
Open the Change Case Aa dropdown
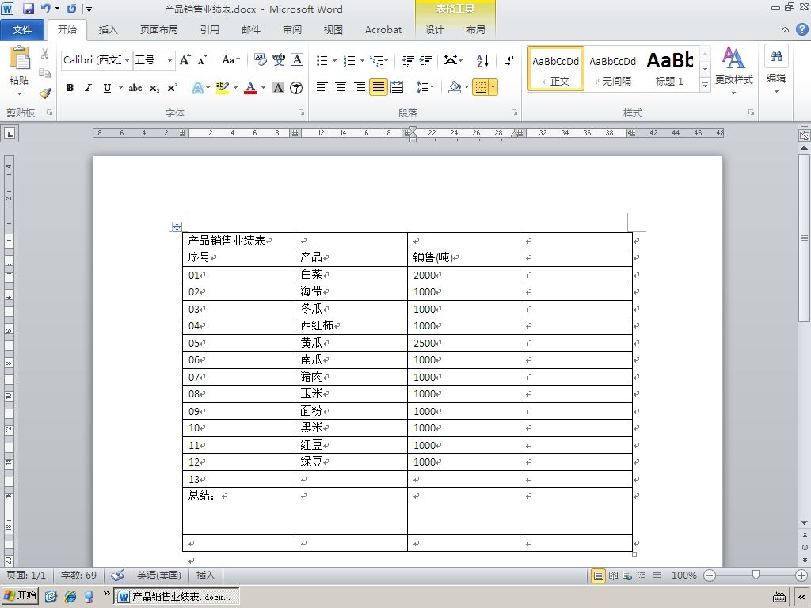pyautogui.click(x=230, y=60)
